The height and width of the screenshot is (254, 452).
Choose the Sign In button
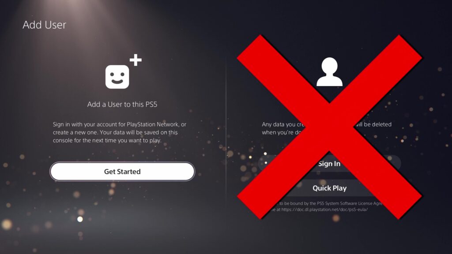click(329, 163)
